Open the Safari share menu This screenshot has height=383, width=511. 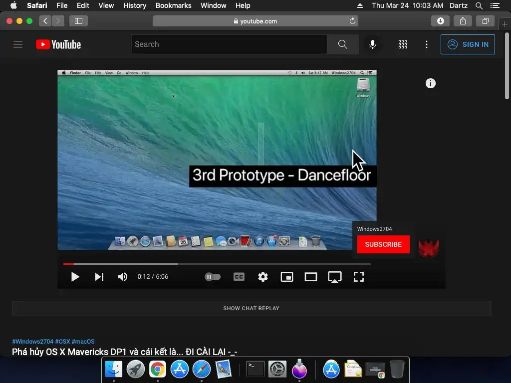tap(463, 21)
